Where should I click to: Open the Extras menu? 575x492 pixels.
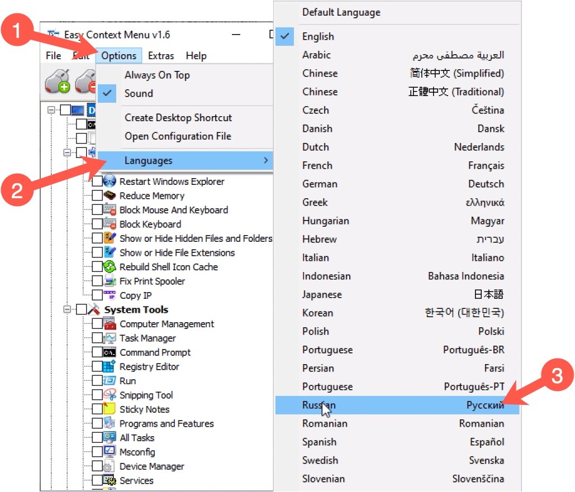point(161,56)
